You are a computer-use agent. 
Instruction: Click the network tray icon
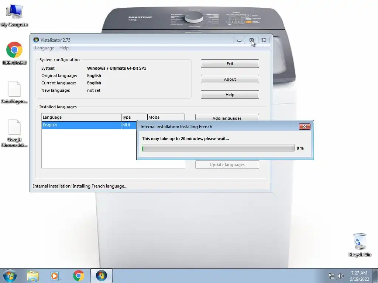click(332, 276)
